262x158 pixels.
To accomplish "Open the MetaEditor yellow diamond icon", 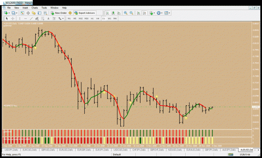I will (x=70, y=13).
